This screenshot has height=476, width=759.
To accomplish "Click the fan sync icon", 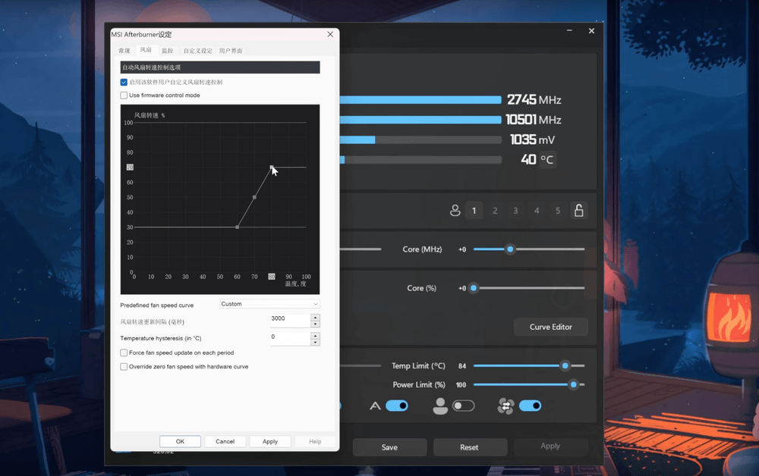I will tap(505, 406).
